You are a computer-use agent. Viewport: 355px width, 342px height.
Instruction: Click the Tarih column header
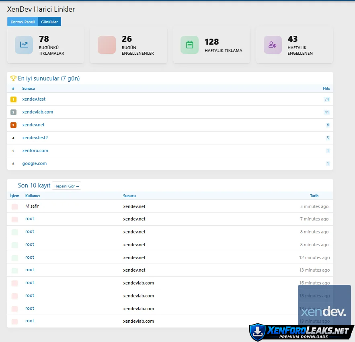point(314,196)
